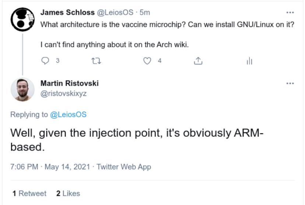View the 2 Likes list

[68, 194]
